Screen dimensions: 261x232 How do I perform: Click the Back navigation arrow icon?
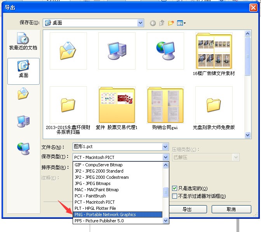point(153,23)
